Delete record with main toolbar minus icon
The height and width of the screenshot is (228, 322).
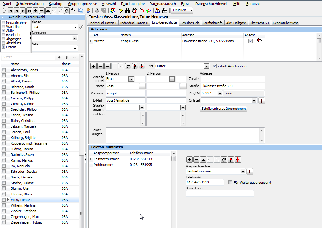(x=42, y=10)
